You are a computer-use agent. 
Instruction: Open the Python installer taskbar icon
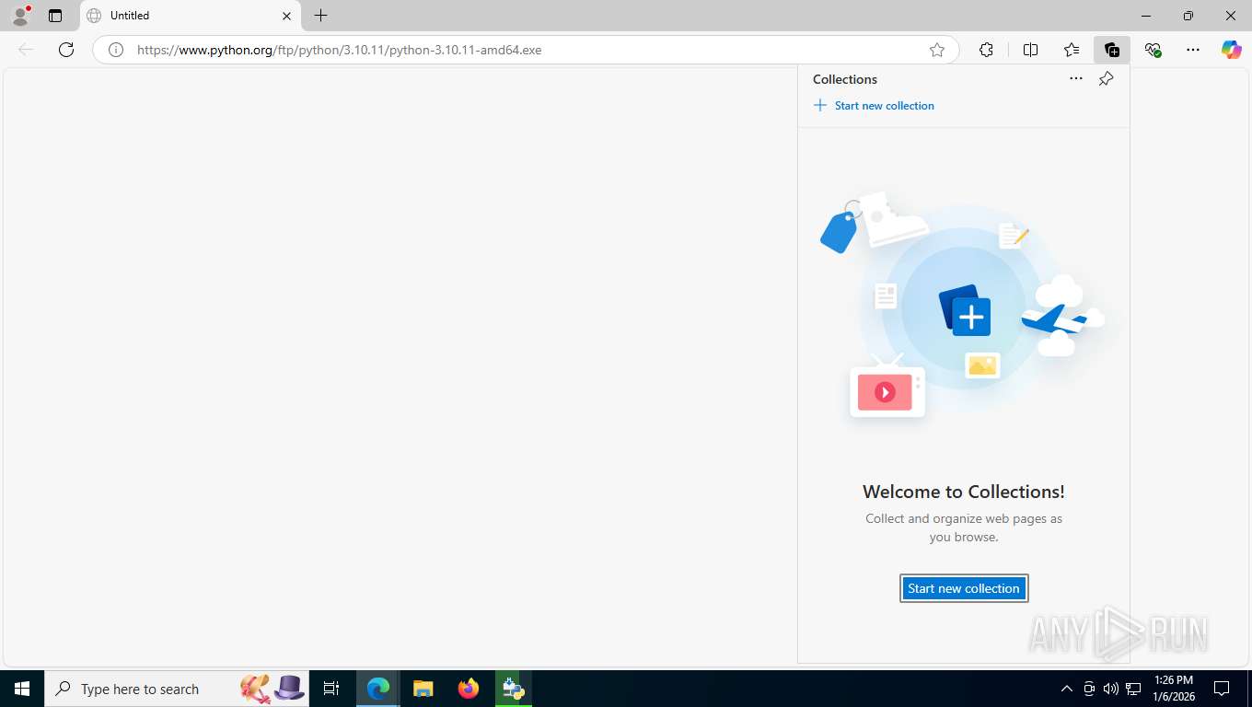coord(513,689)
